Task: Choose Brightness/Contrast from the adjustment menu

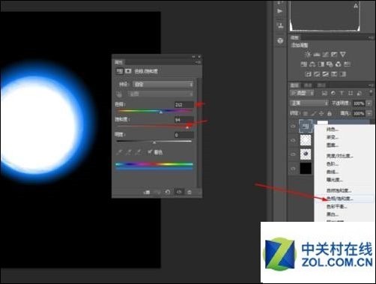Action: (x=340, y=156)
